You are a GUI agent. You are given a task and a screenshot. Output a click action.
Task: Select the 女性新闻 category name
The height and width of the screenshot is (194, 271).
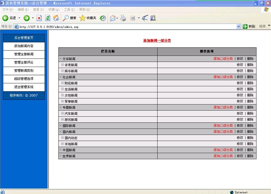71,95
